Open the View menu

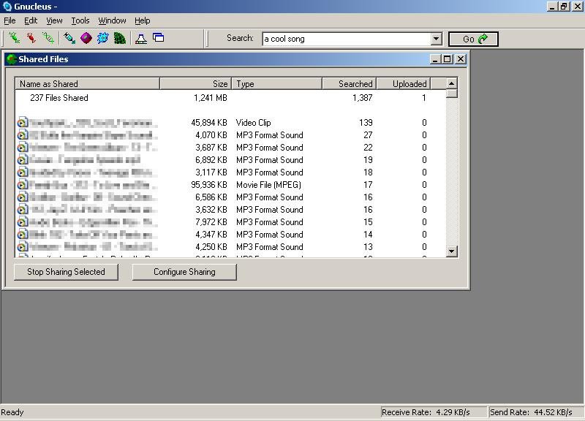[54, 20]
